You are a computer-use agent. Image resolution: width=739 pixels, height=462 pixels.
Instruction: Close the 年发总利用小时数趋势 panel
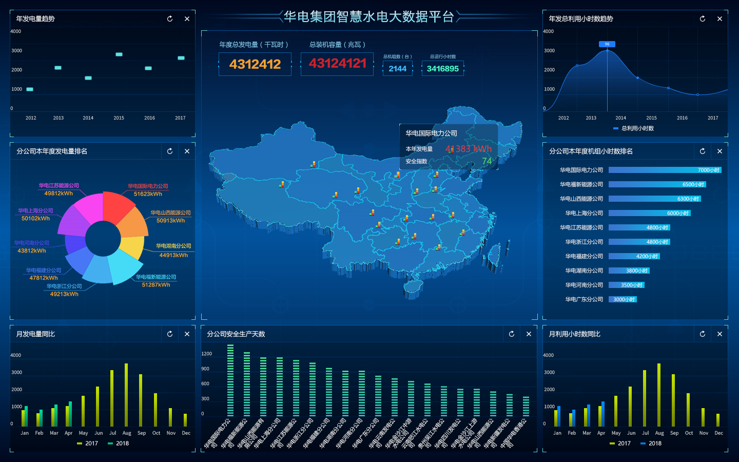(719, 19)
